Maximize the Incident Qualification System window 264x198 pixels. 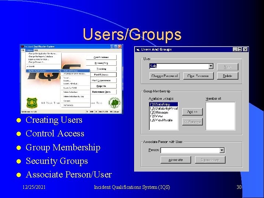pyautogui.click(x=116, y=47)
